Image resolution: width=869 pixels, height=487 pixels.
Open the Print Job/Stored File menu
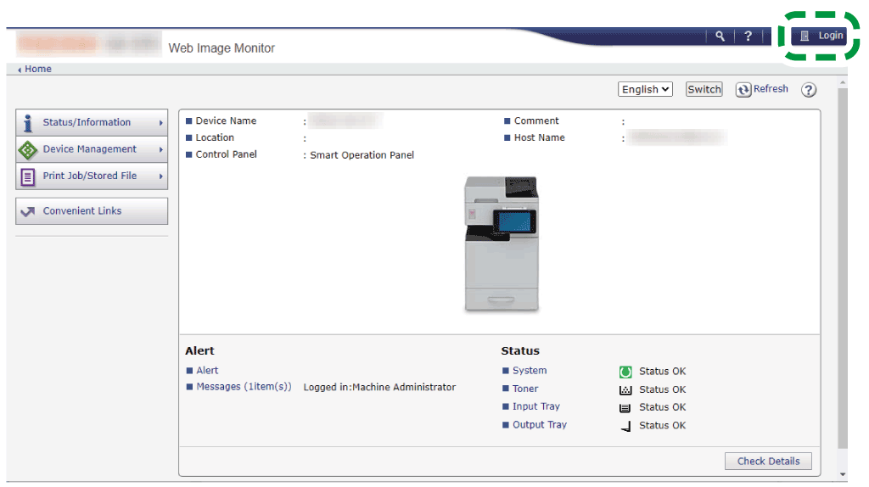(x=92, y=176)
